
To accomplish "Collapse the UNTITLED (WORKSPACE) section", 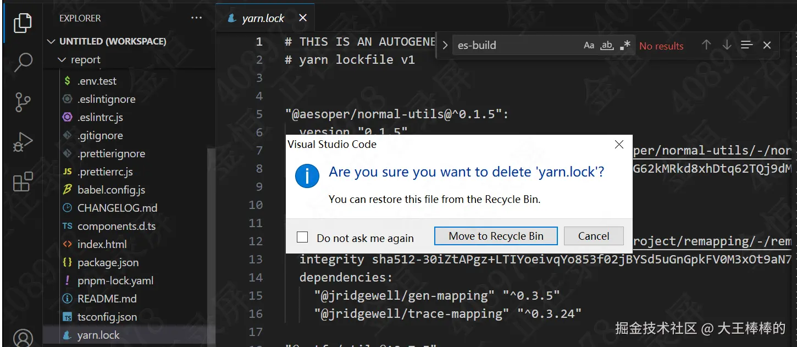I will pos(52,41).
